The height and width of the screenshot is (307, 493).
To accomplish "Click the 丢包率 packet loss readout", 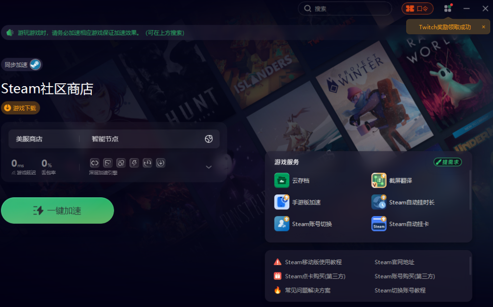I will coord(49,167).
